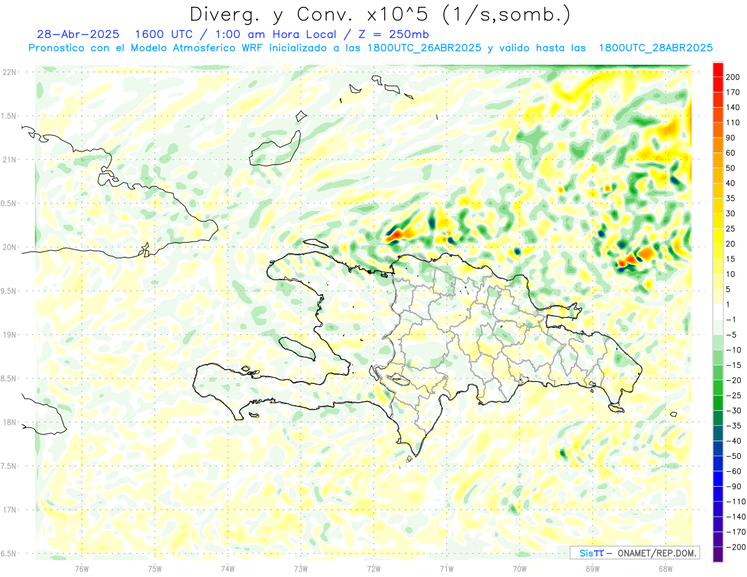Select the white swatch between 1 and -1
747x577 pixels.
click(718, 312)
